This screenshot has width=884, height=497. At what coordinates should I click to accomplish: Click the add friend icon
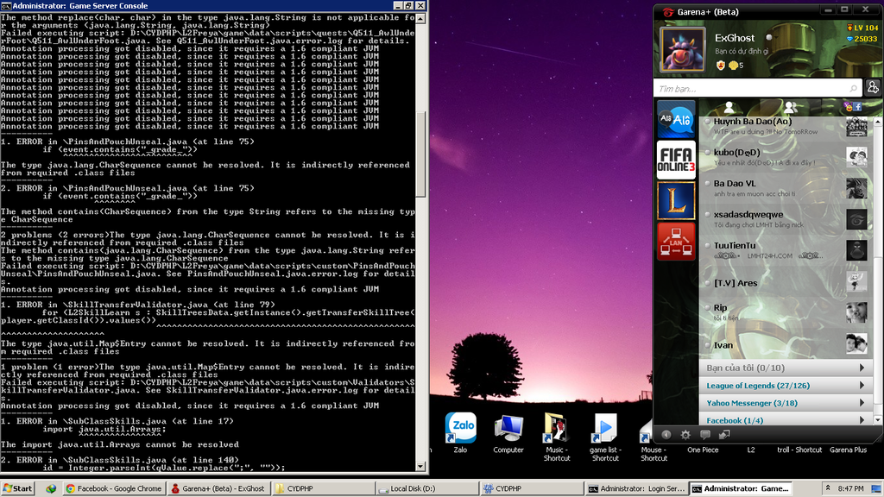click(x=873, y=88)
